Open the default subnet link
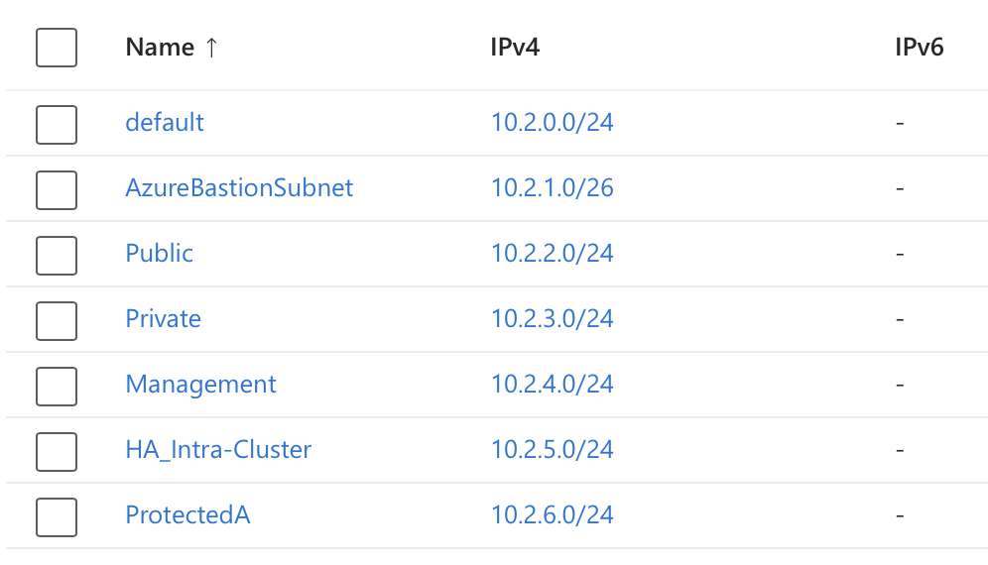 pos(165,122)
